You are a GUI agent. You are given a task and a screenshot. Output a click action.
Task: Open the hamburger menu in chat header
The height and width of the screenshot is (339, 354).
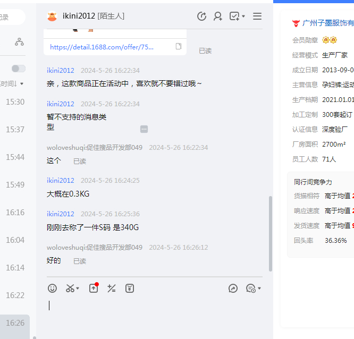coord(257,16)
